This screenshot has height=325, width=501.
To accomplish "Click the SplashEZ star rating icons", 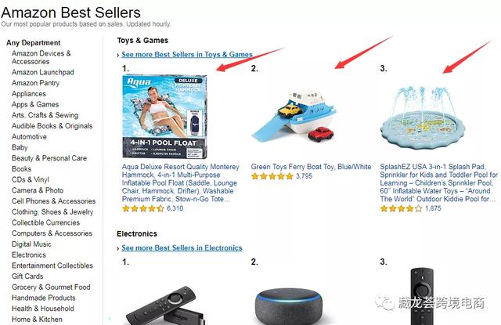I will click(401, 208).
